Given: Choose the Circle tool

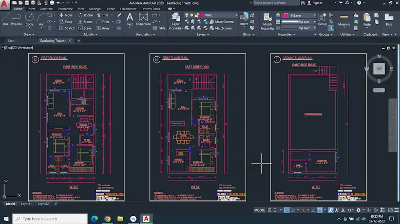Looking at the screenshot, I should (29, 18).
